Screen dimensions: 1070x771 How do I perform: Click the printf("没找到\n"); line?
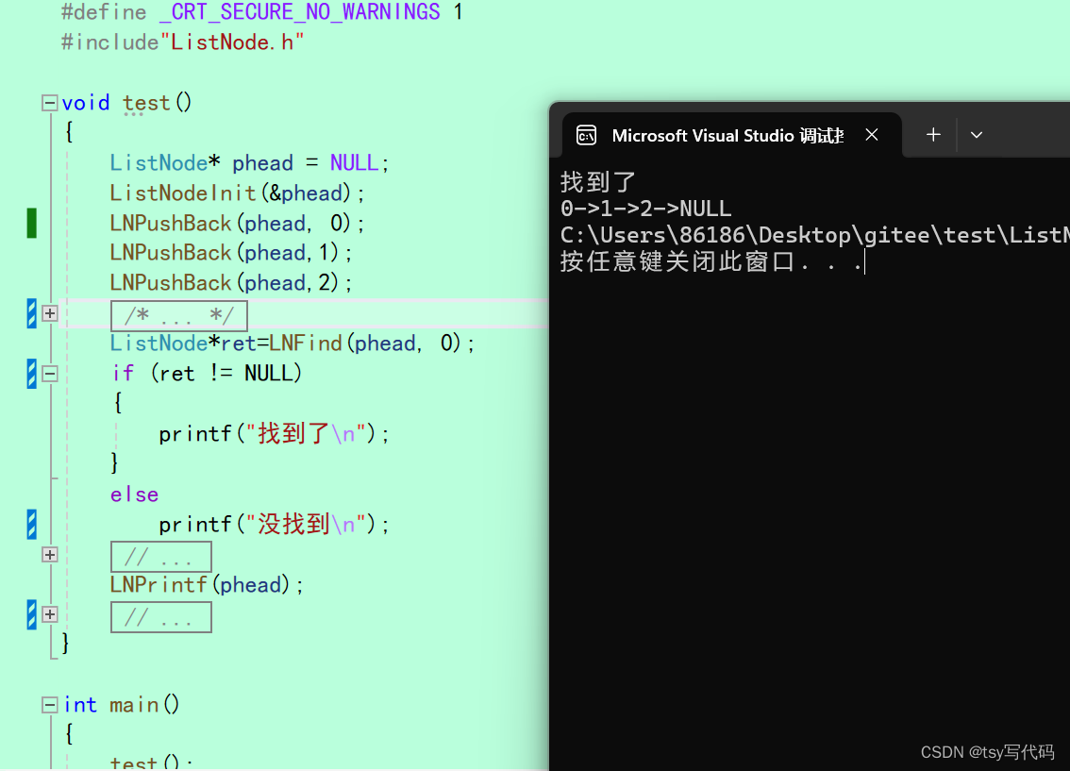pyautogui.click(x=274, y=525)
